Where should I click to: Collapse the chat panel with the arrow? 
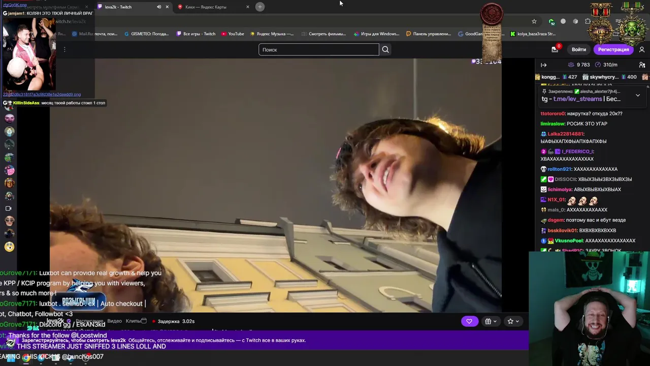coord(543,65)
